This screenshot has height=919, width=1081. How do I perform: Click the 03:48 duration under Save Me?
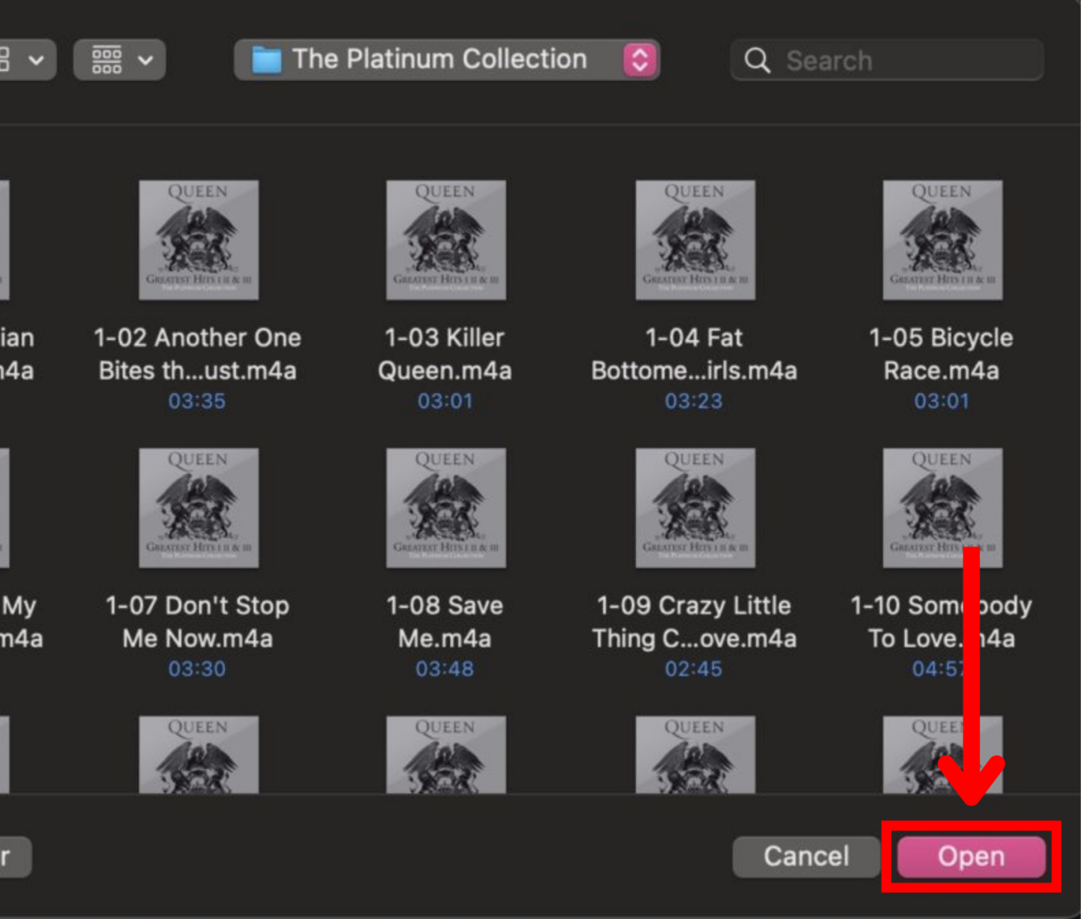[x=445, y=669]
